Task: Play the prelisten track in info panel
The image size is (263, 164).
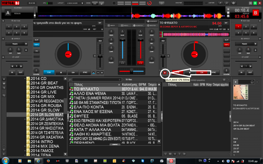Action: coord(236,82)
